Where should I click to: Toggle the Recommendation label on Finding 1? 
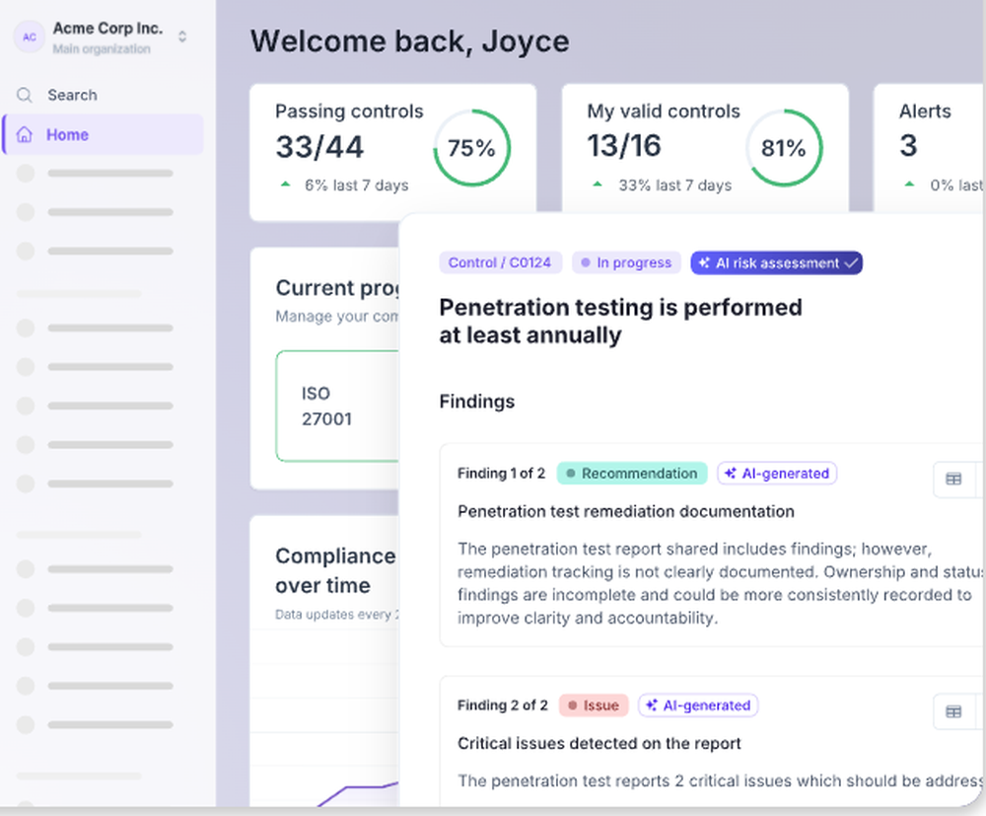(x=631, y=474)
